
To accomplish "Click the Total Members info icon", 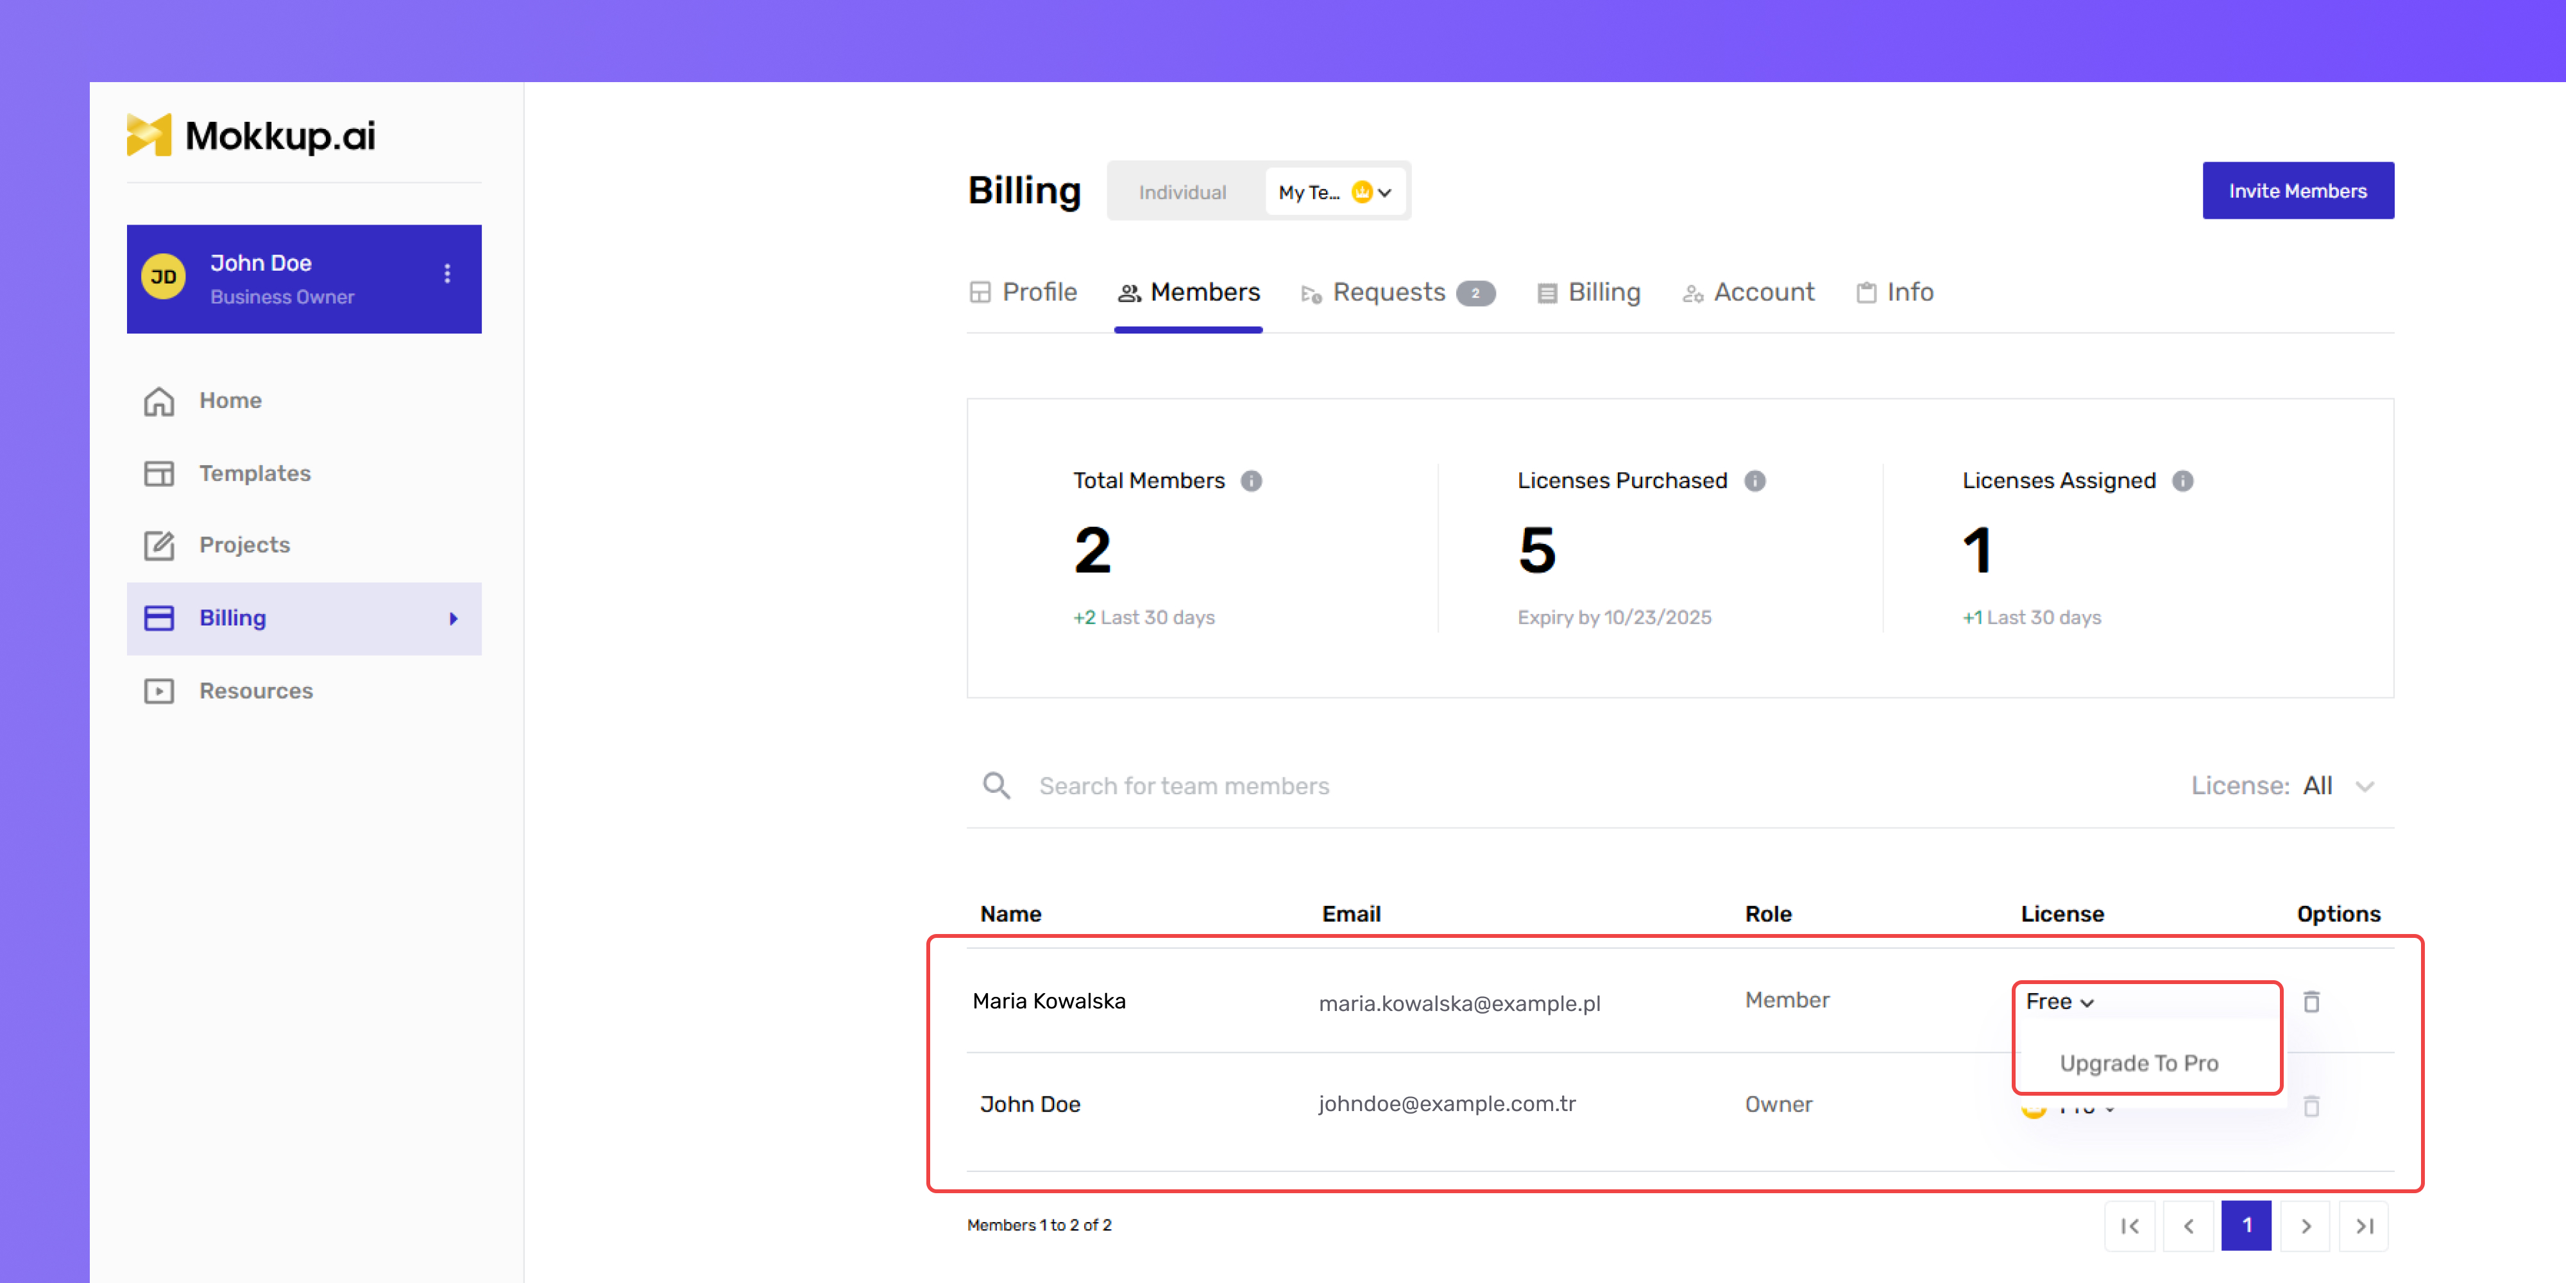I will pyautogui.click(x=1251, y=481).
